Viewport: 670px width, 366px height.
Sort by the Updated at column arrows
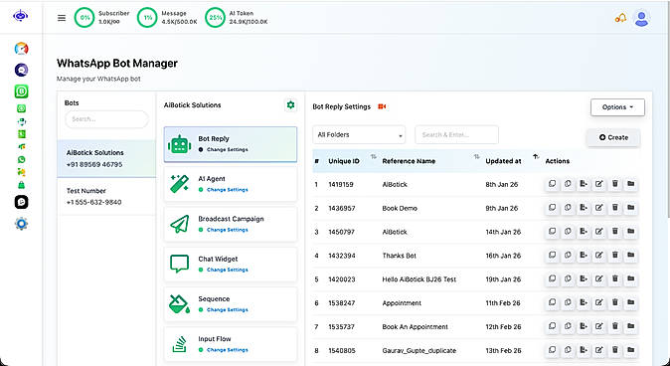(536, 157)
